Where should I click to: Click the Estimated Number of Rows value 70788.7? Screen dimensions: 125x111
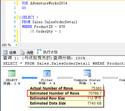[x=95, y=93]
